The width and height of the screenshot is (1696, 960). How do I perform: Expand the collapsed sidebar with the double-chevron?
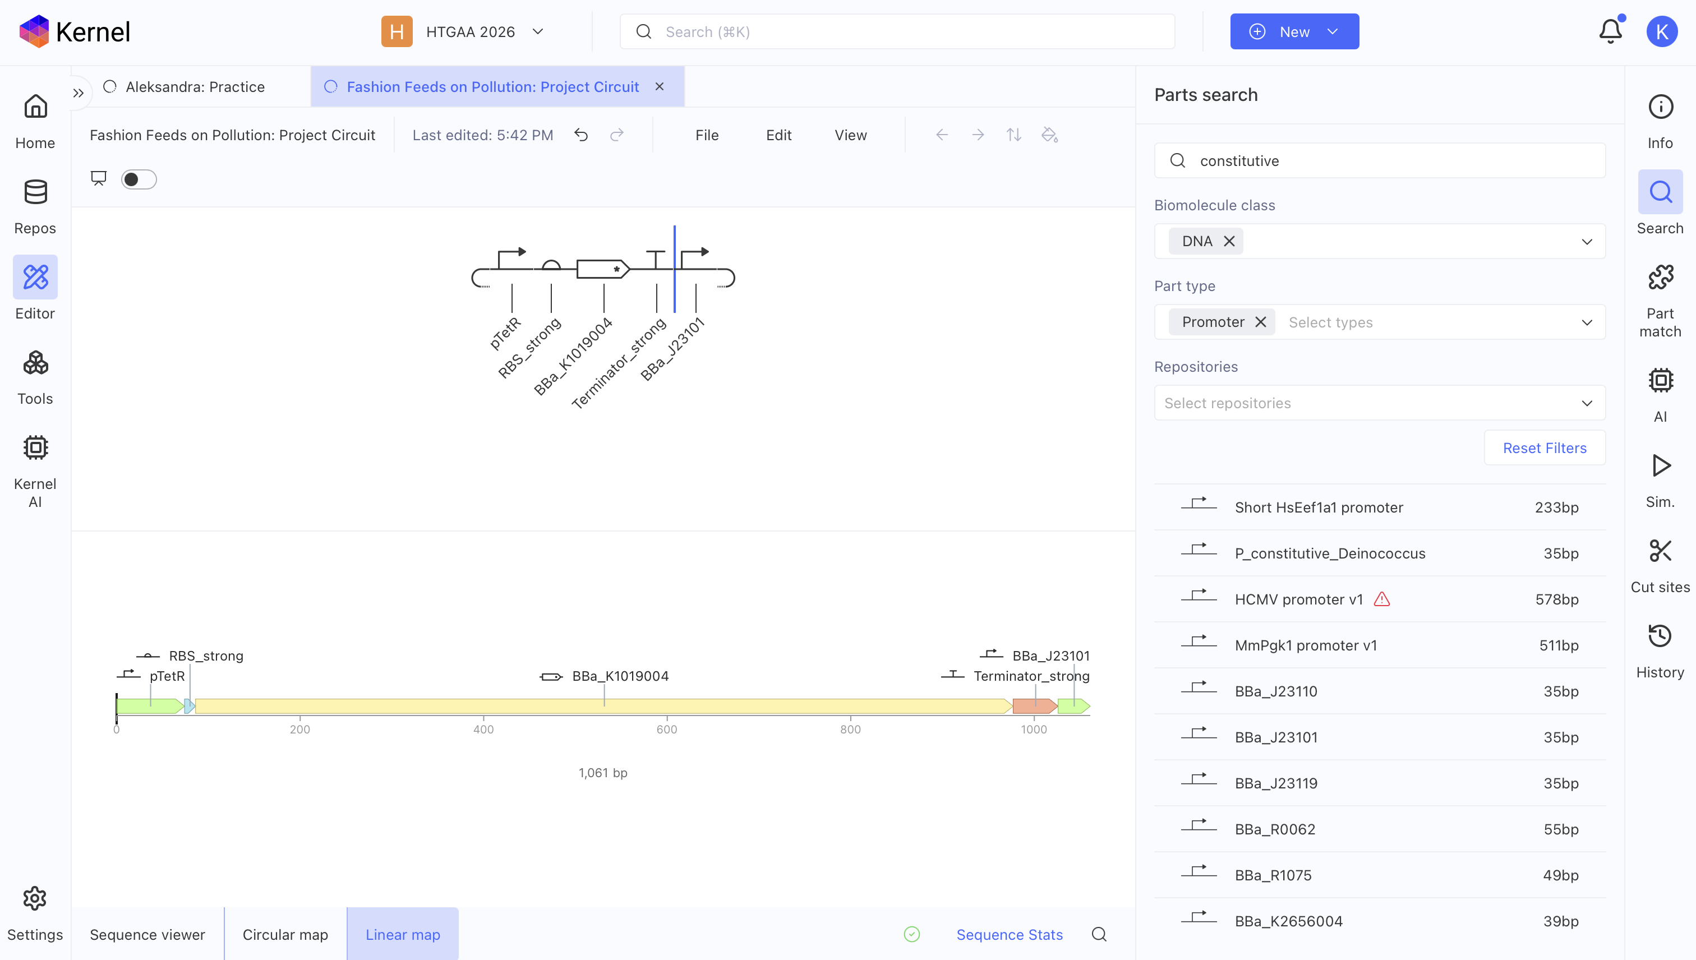click(x=79, y=93)
